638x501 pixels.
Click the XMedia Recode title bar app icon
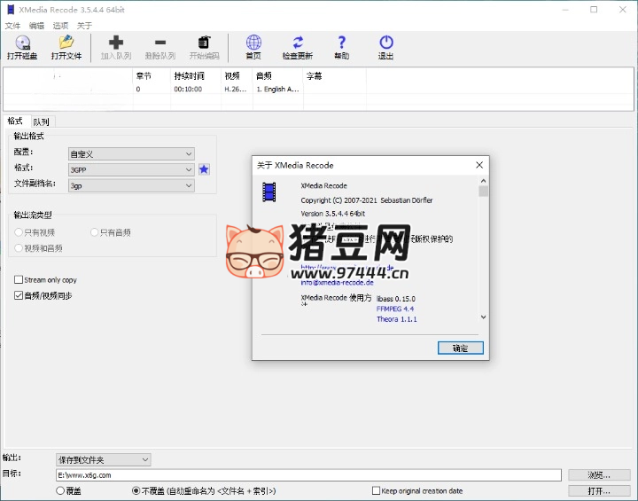point(11,10)
